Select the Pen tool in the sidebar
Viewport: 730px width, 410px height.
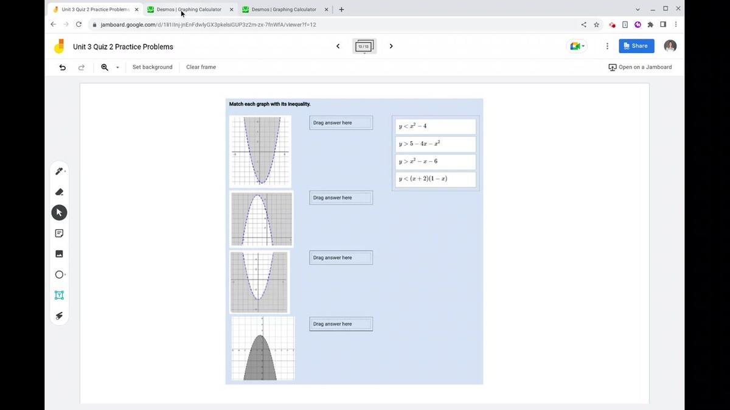point(59,171)
